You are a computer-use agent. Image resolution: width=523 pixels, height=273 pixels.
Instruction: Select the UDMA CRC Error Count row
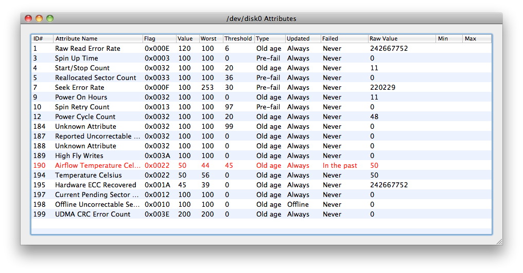(261, 214)
